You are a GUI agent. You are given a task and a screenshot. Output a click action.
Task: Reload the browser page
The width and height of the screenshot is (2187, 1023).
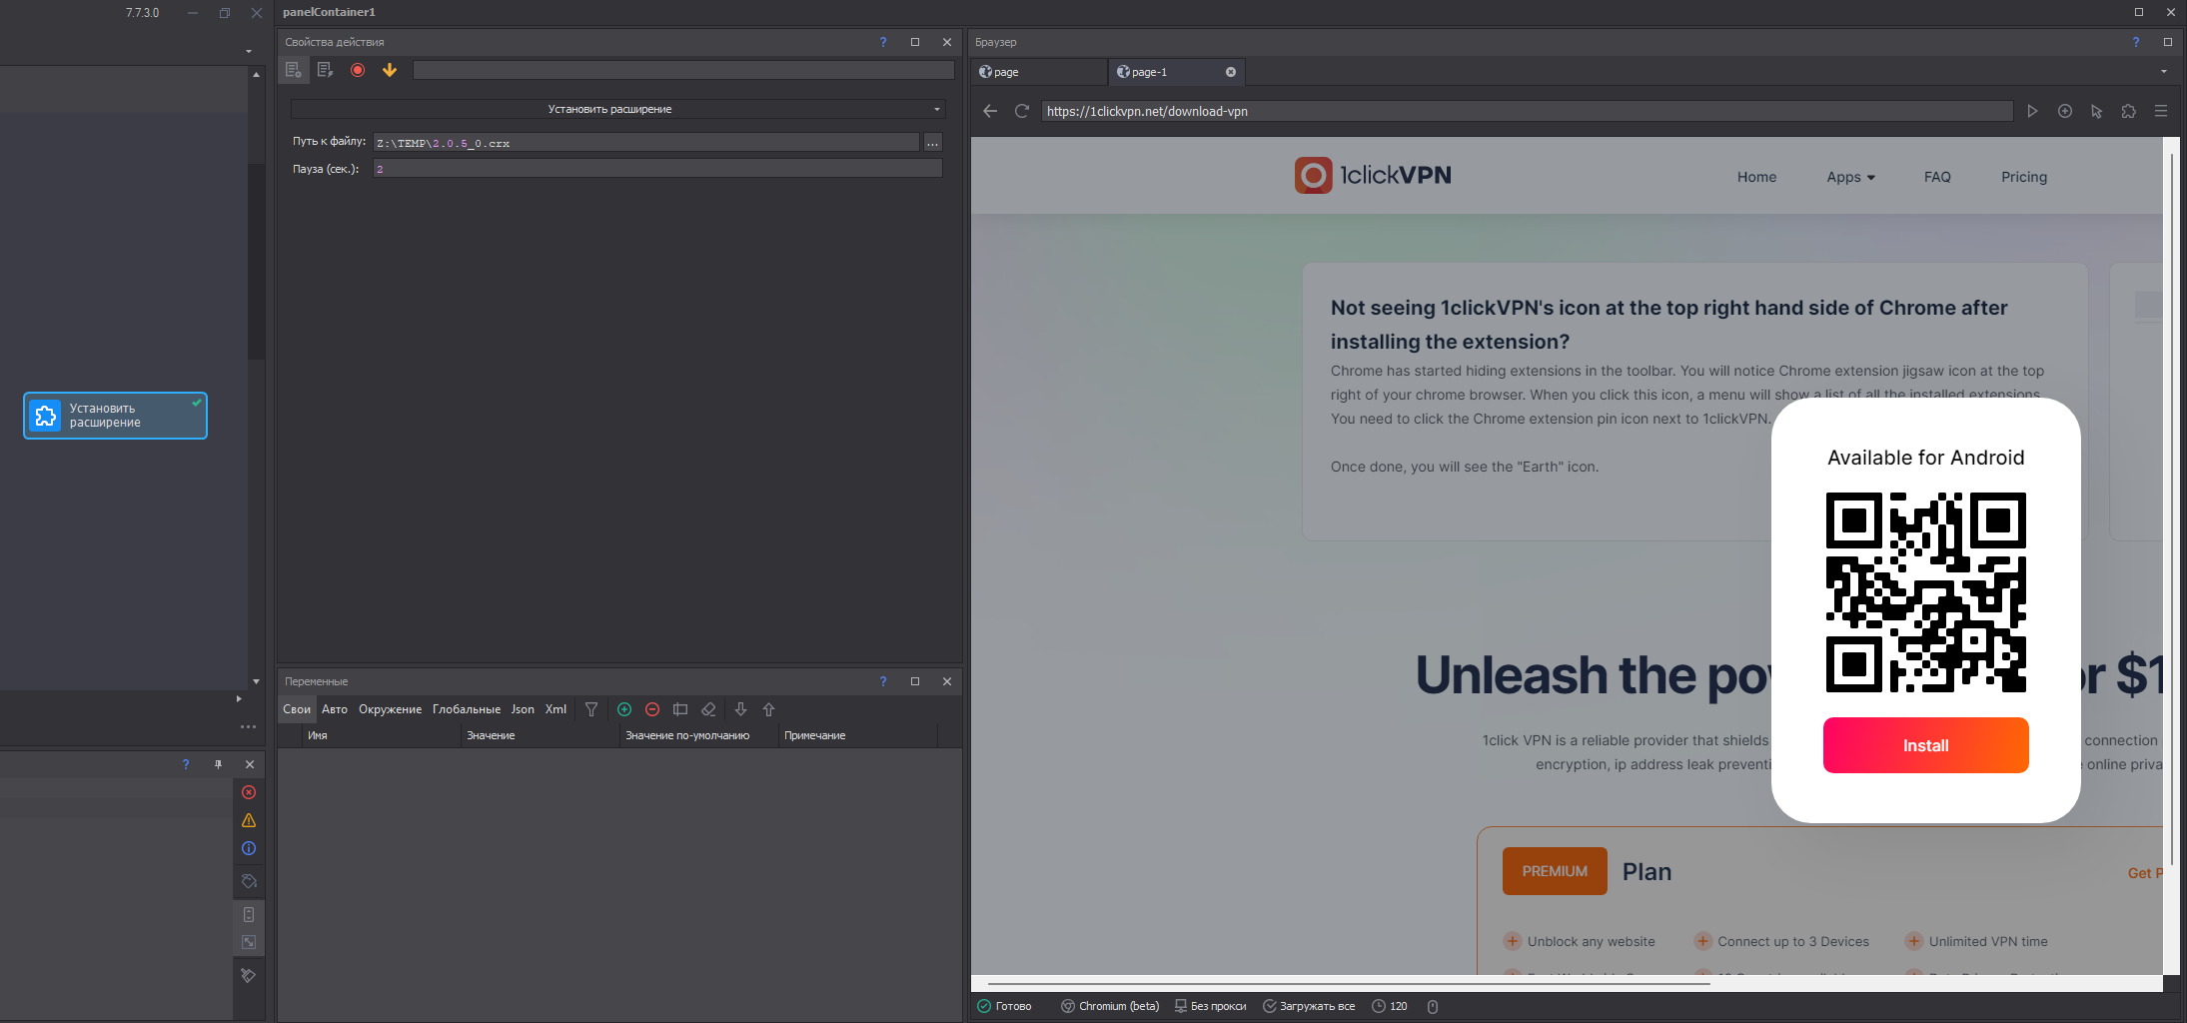[1021, 111]
